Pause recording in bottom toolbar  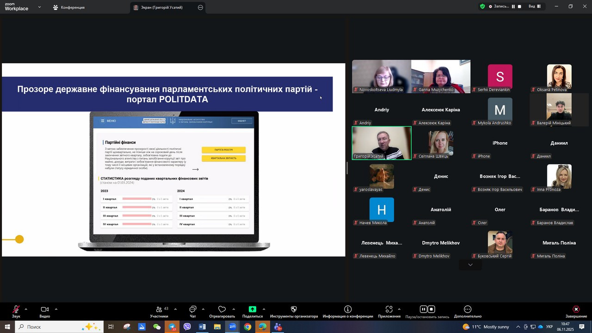(423, 309)
